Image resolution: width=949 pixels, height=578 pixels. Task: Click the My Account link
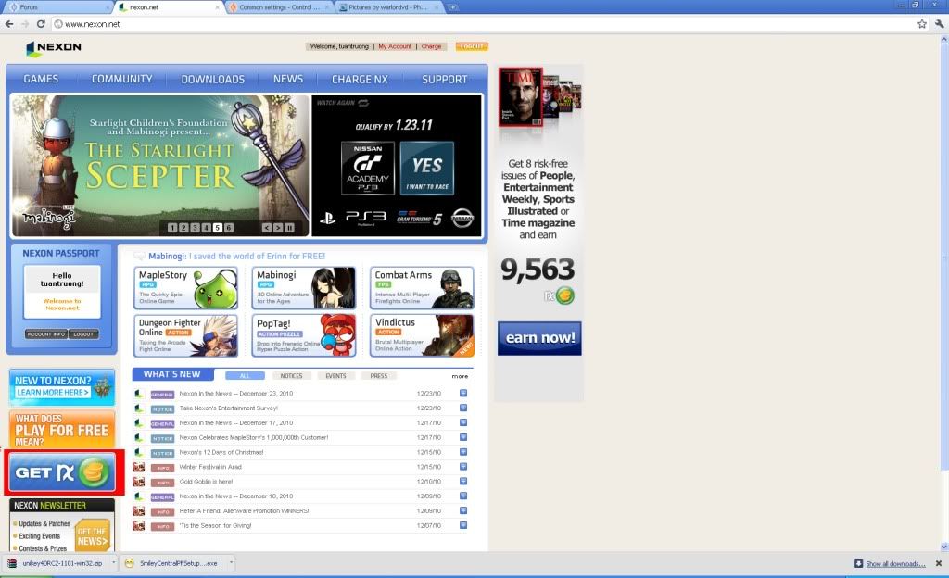click(x=395, y=46)
